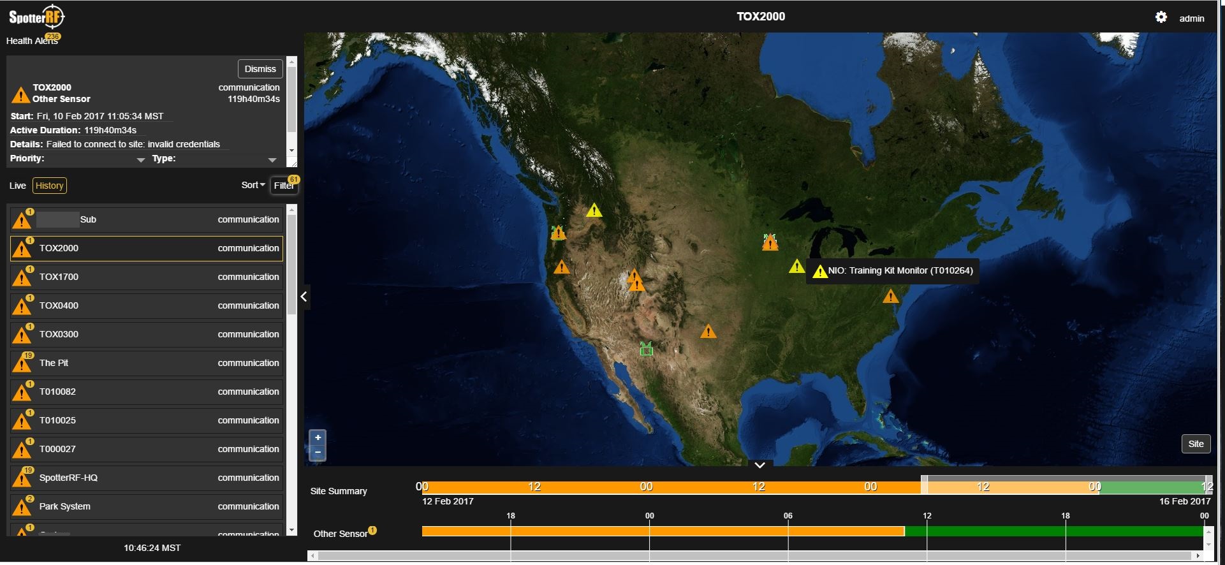The width and height of the screenshot is (1225, 565).
Task: Open the Filter button
Action: 284,186
